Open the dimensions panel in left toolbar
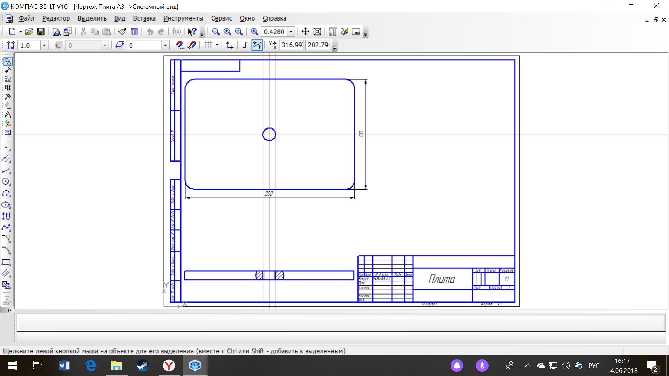Viewport: 669px width, 376px height. (x=7, y=70)
